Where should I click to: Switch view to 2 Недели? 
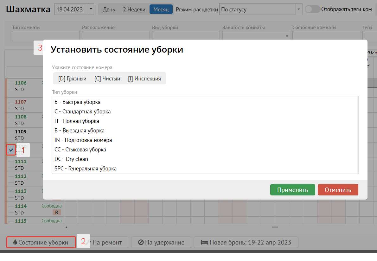(x=134, y=10)
